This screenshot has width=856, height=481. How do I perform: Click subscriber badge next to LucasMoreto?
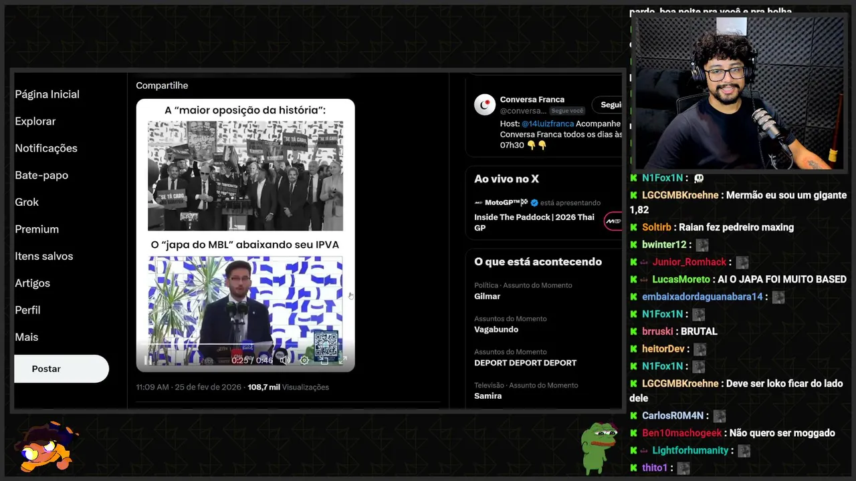click(645, 279)
